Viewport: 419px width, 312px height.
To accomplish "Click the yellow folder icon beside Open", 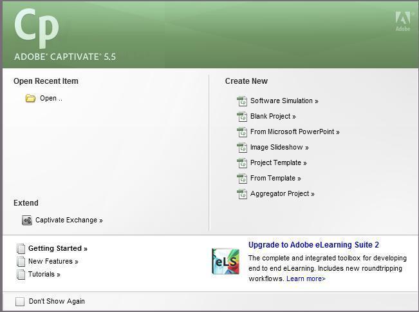I will 30,99.
